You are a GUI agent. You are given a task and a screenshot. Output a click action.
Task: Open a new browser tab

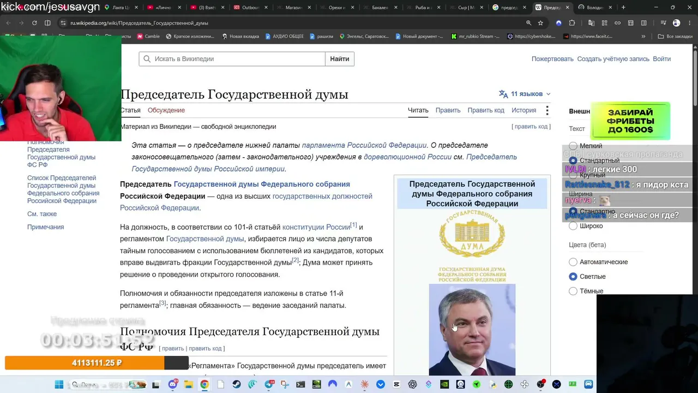pyautogui.click(x=623, y=8)
